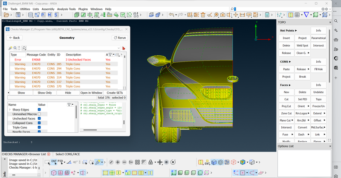This screenshot has width=341, height=178.
Task: Click the wrench and screwdriver tools icon
Action: coord(136,15)
